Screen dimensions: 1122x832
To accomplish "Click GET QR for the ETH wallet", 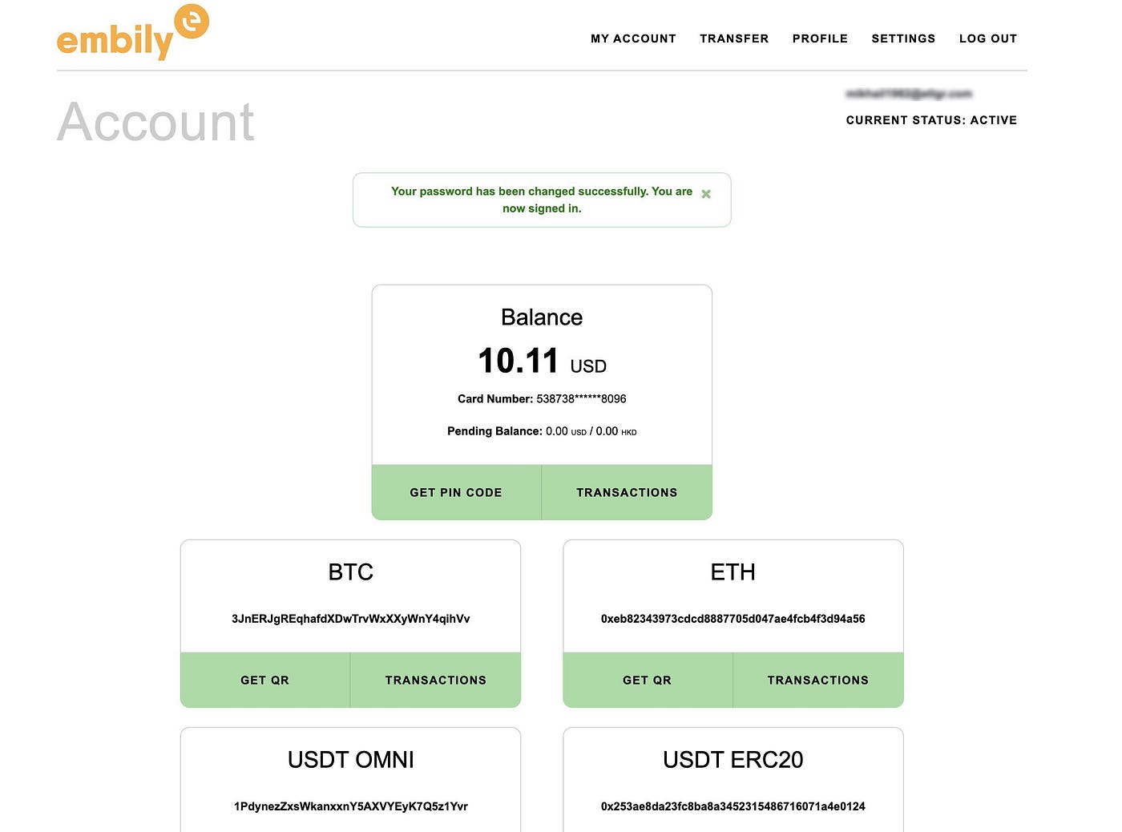I will click(x=647, y=680).
